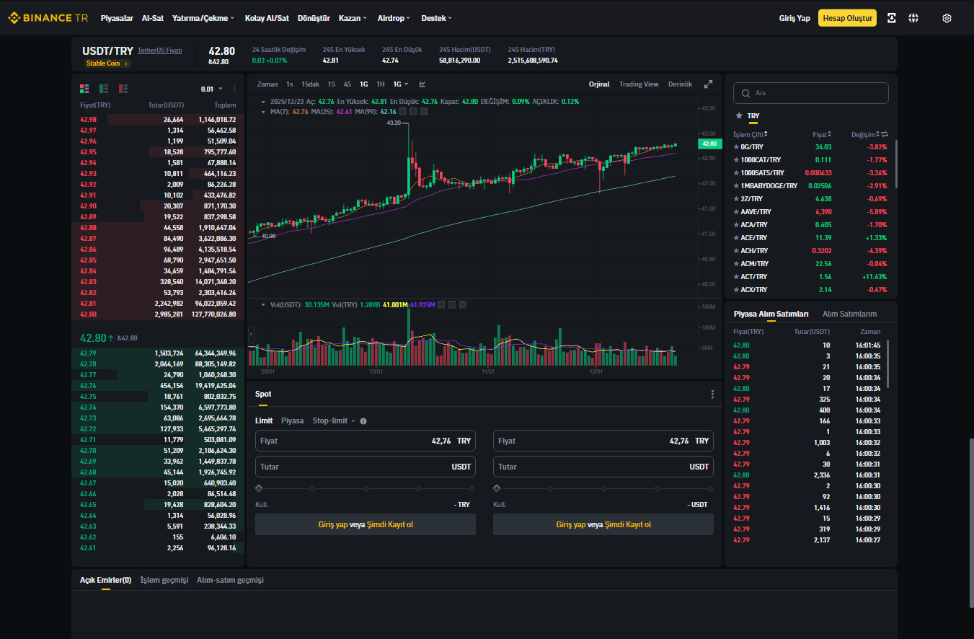Viewport: 974px width, 639px height.
Task: Favorite the AAVE/TRY pair star
Action: click(x=736, y=212)
